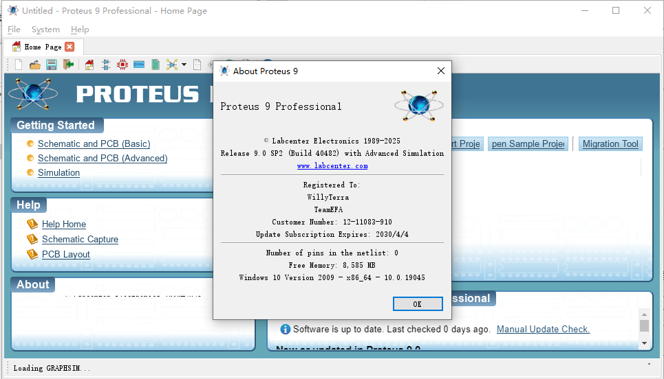664x379 pixels.
Task: Open Schematic Capture toolbar icon
Action: 106,65
